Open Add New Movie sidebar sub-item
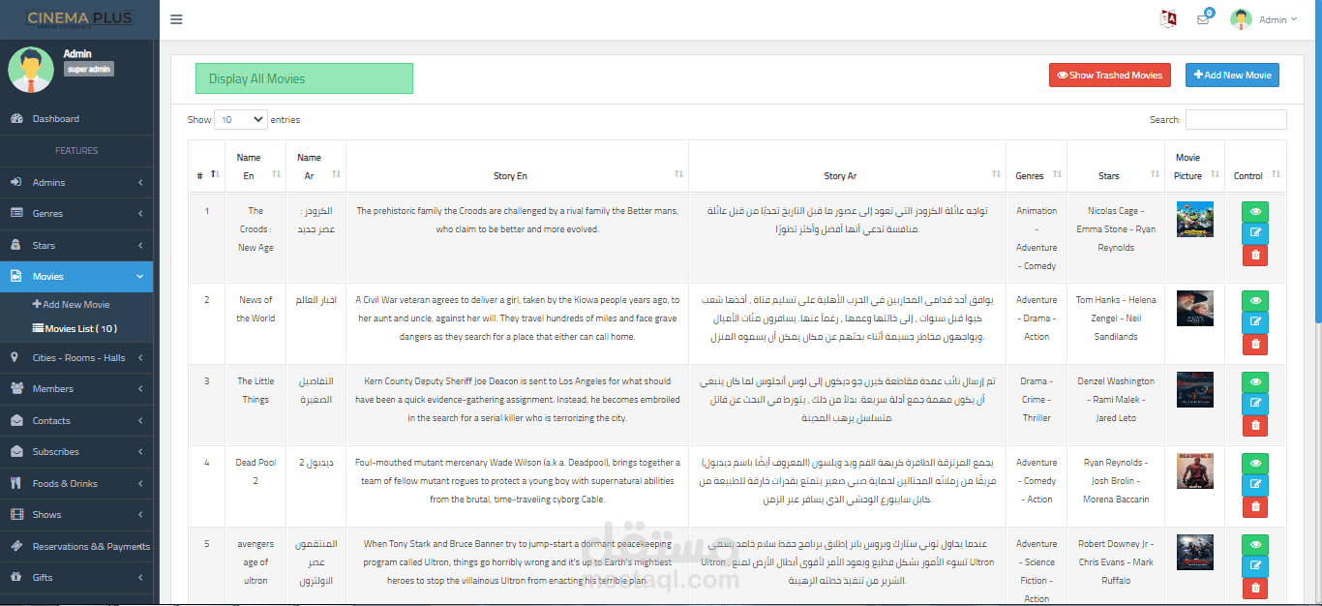 click(71, 304)
